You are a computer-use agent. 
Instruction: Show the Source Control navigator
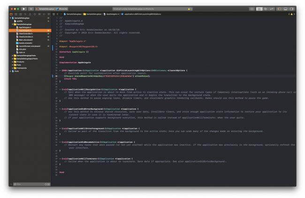(x=16, y=14)
